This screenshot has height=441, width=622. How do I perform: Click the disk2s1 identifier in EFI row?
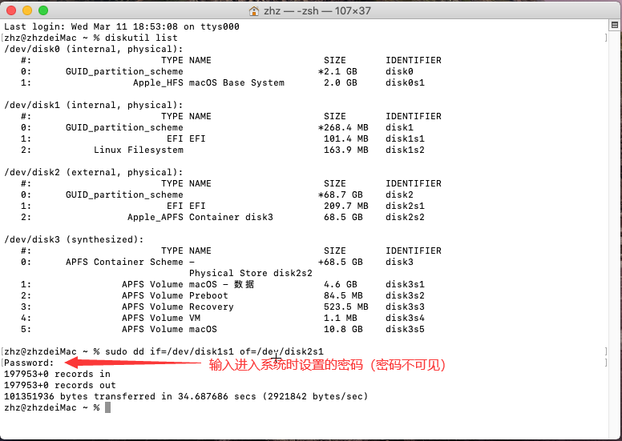pyautogui.click(x=405, y=206)
